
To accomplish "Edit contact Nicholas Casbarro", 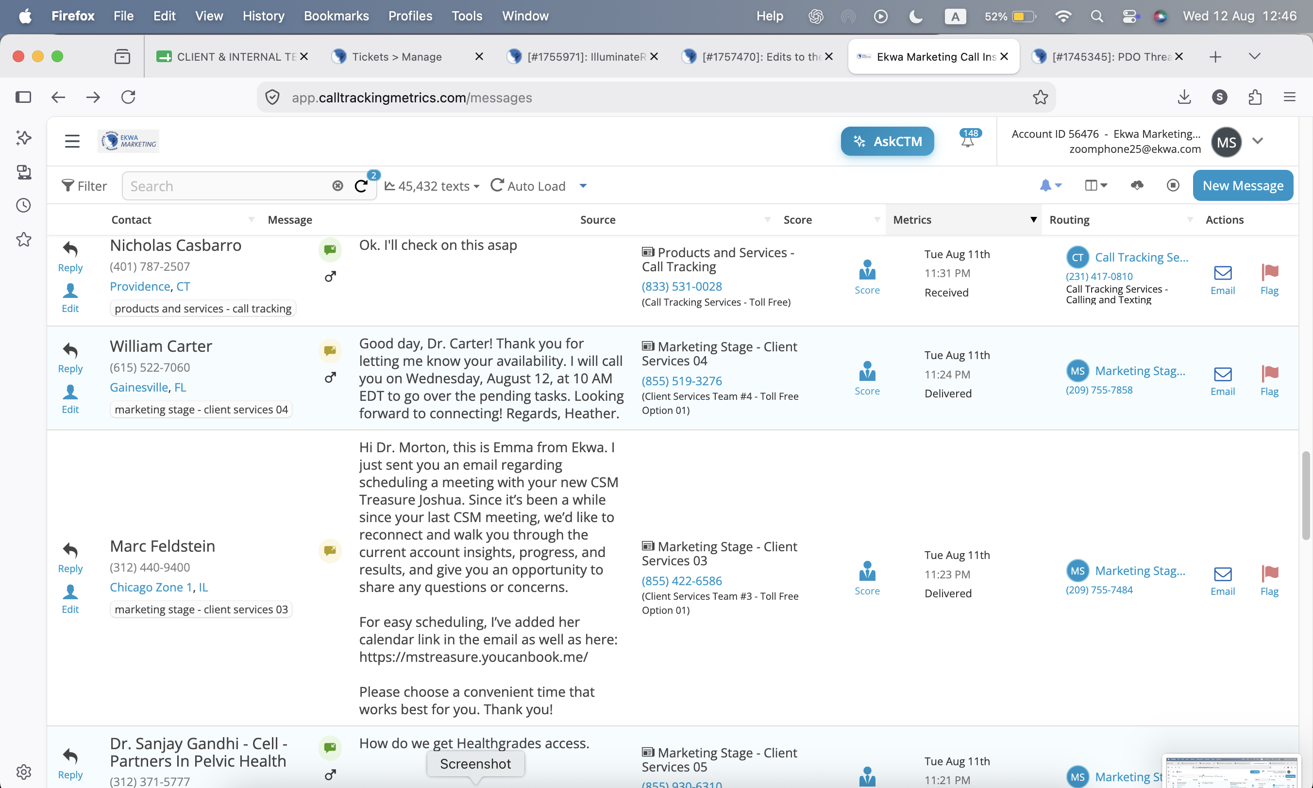I will pos(70,298).
